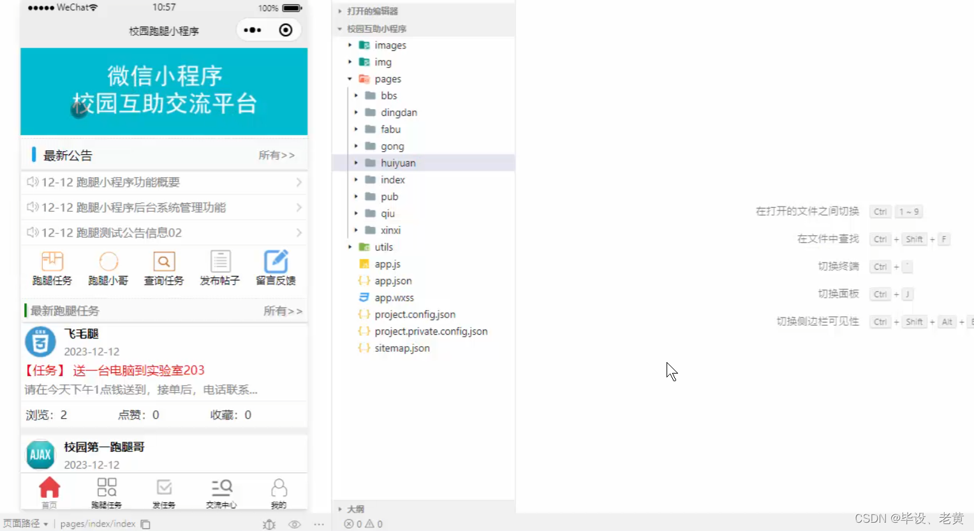Open announcement 跑腿小程序功能概要
The width and height of the screenshot is (974, 531).
[164, 182]
